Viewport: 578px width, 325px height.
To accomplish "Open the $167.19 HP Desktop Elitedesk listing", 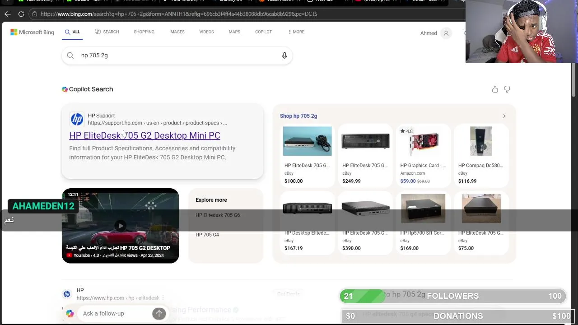I will (x=307, y=223).
